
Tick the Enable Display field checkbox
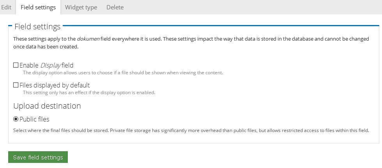click(x=16, y=65)
